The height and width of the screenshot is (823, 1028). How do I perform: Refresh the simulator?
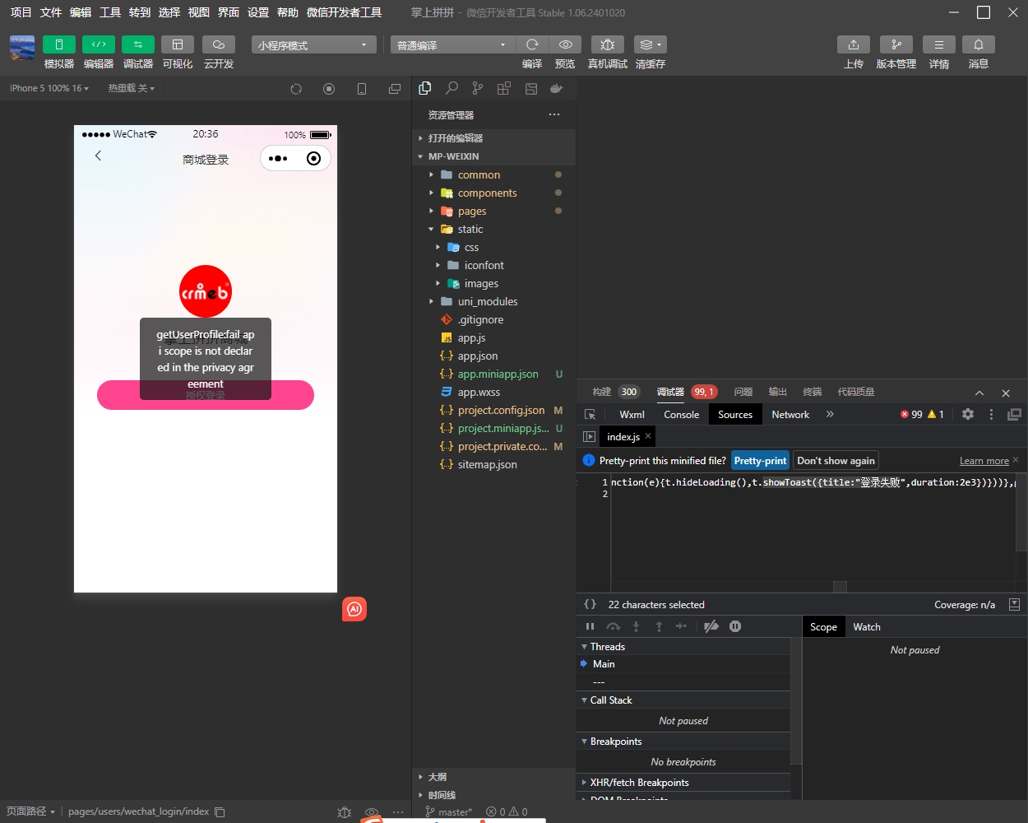[296, 89]
